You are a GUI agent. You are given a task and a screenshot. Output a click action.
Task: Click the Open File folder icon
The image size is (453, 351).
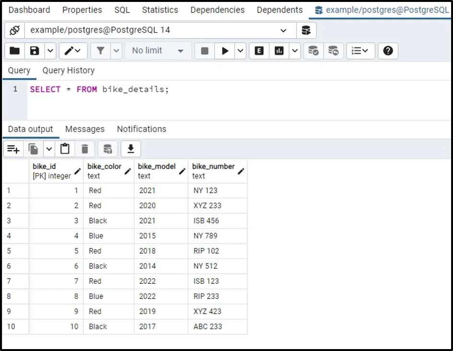15,51
